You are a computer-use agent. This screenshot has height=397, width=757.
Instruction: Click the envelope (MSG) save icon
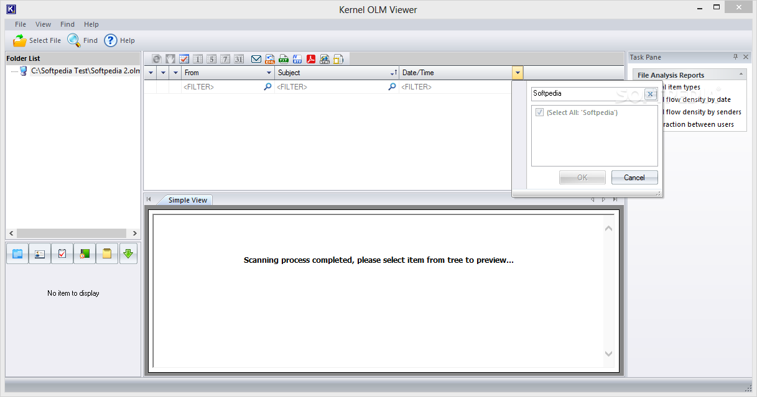[x=256, y=59]
